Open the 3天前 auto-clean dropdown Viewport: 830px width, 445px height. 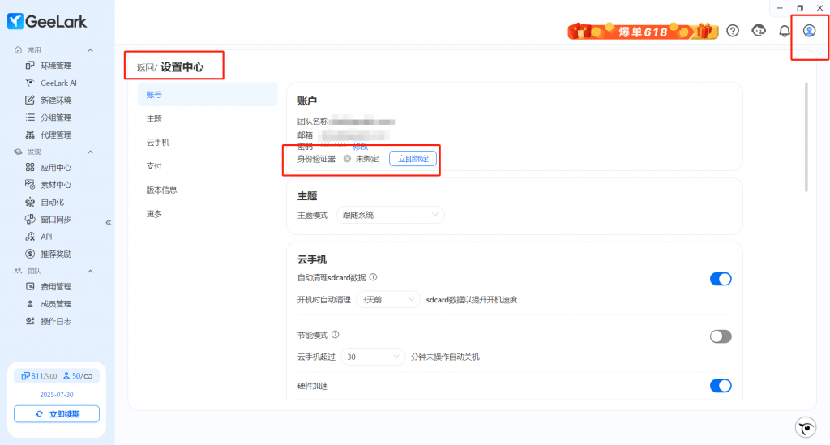[x=388, y=299]
